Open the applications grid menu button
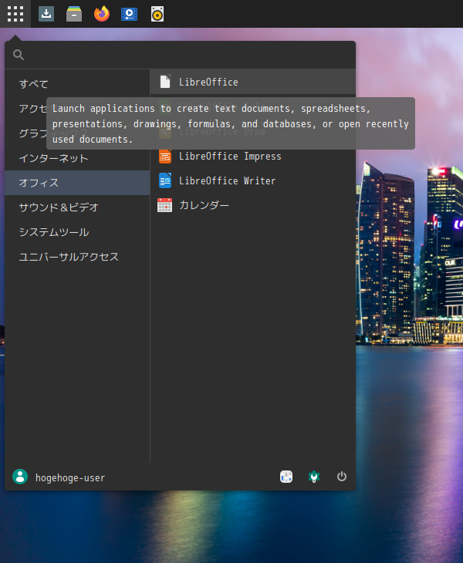This screenshot has height=563, width=463. coord(15,14)
